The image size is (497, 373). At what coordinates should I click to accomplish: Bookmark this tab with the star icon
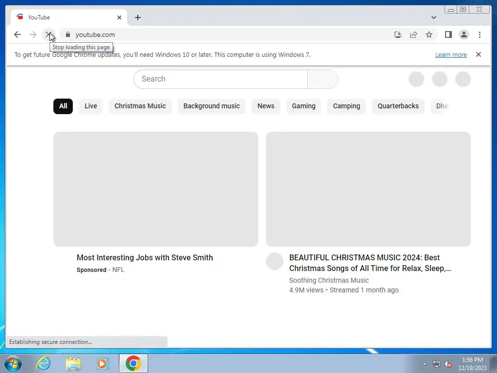pos(429,34)
